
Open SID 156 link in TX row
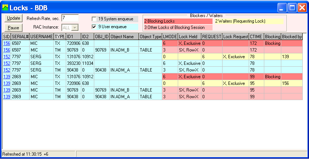7,43
